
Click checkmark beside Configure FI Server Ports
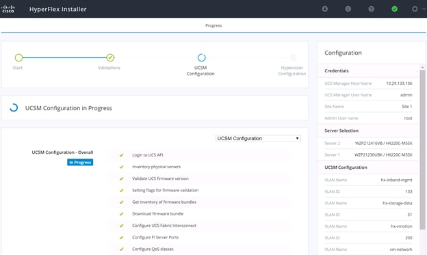pyautogui.click(x=121, y=237)
